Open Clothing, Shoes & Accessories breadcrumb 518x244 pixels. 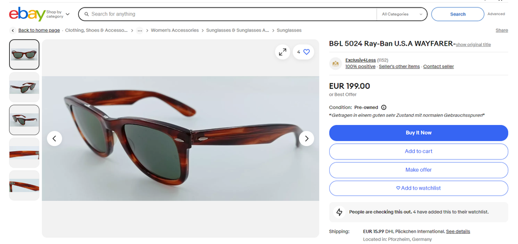96,30
